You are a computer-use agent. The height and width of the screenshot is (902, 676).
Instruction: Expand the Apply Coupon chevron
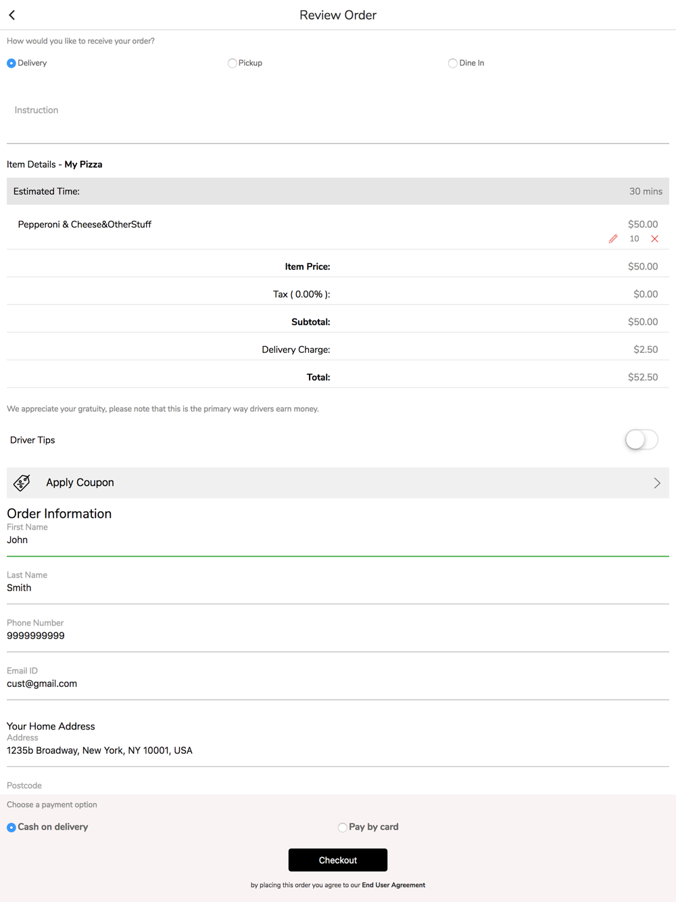657,483
